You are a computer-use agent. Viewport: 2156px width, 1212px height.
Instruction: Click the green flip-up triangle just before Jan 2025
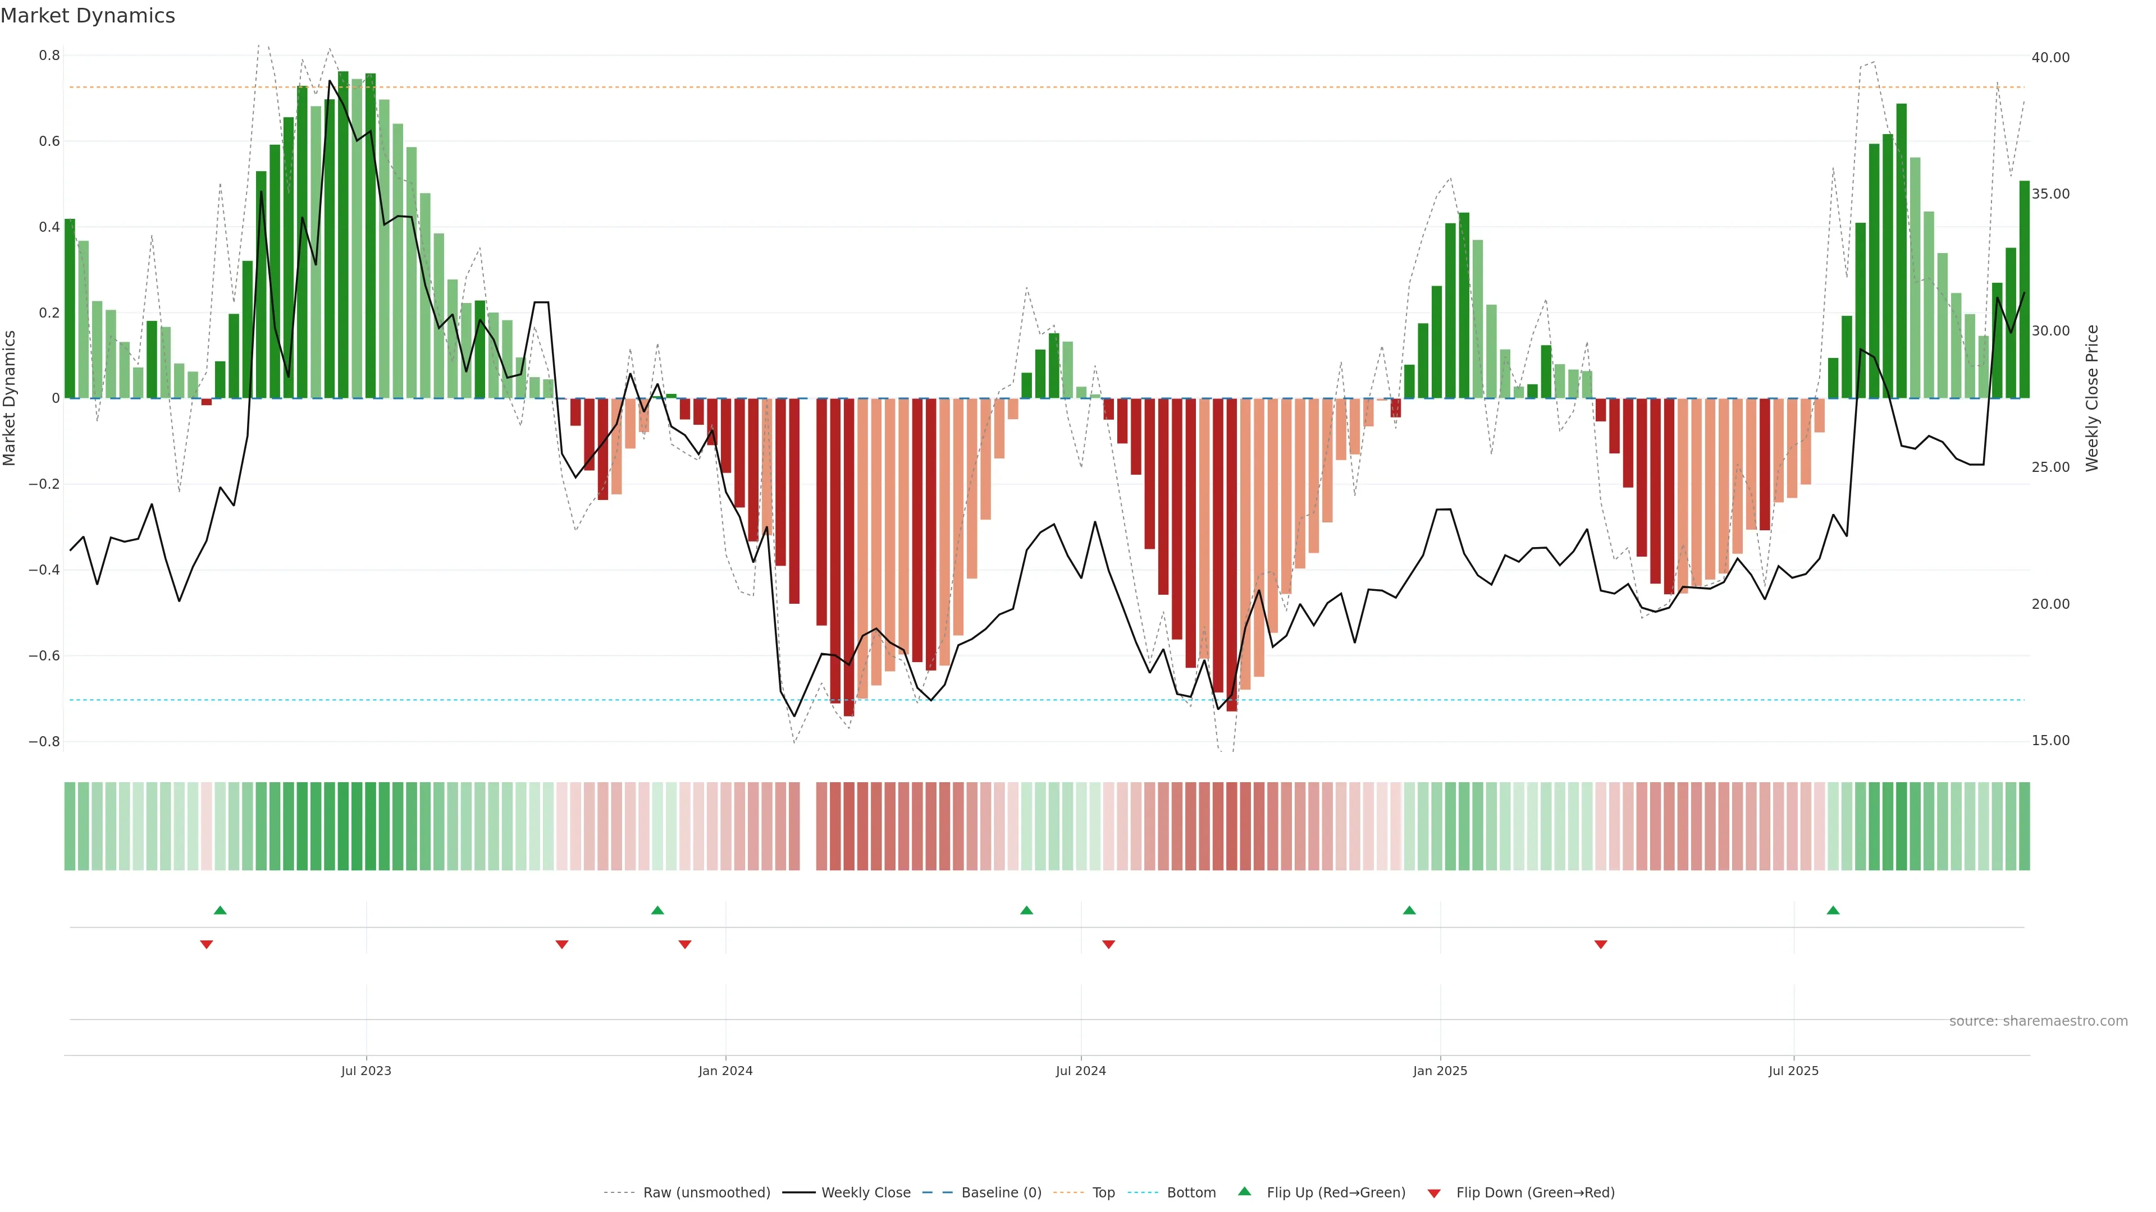click(1409, 910)
